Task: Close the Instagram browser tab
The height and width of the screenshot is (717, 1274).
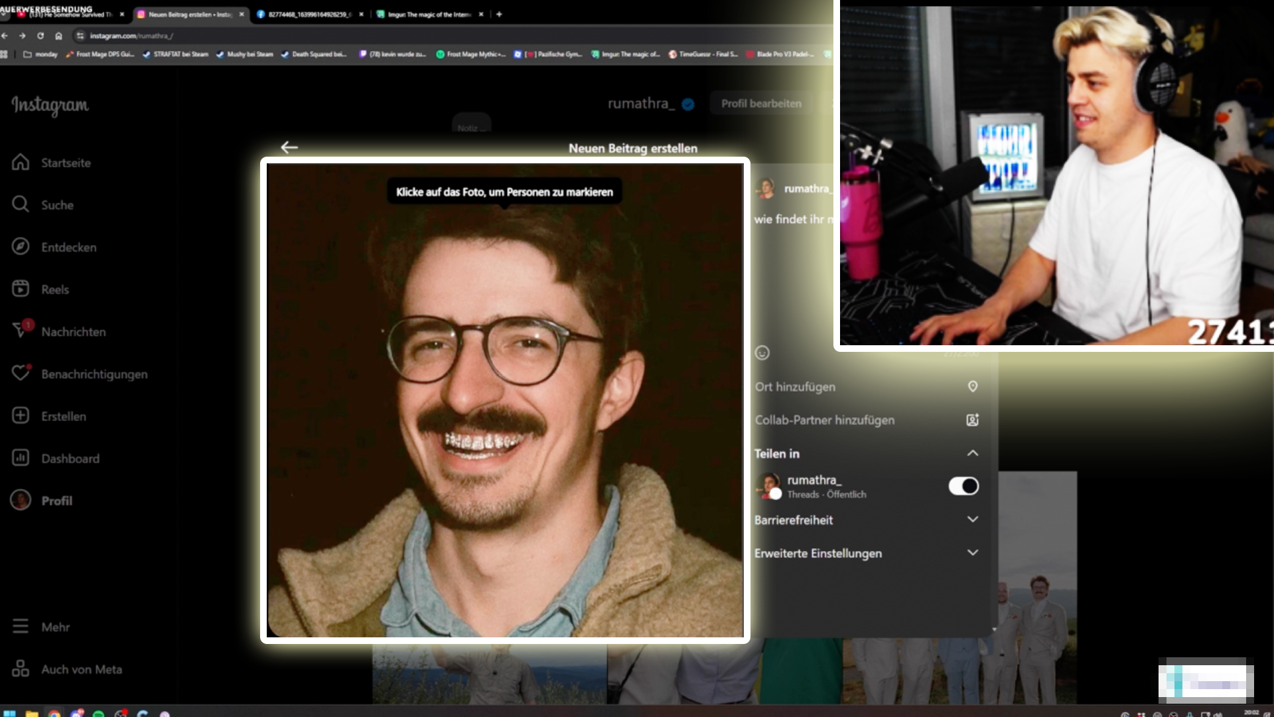Action: pyautogui.click(x=242, y=14)
